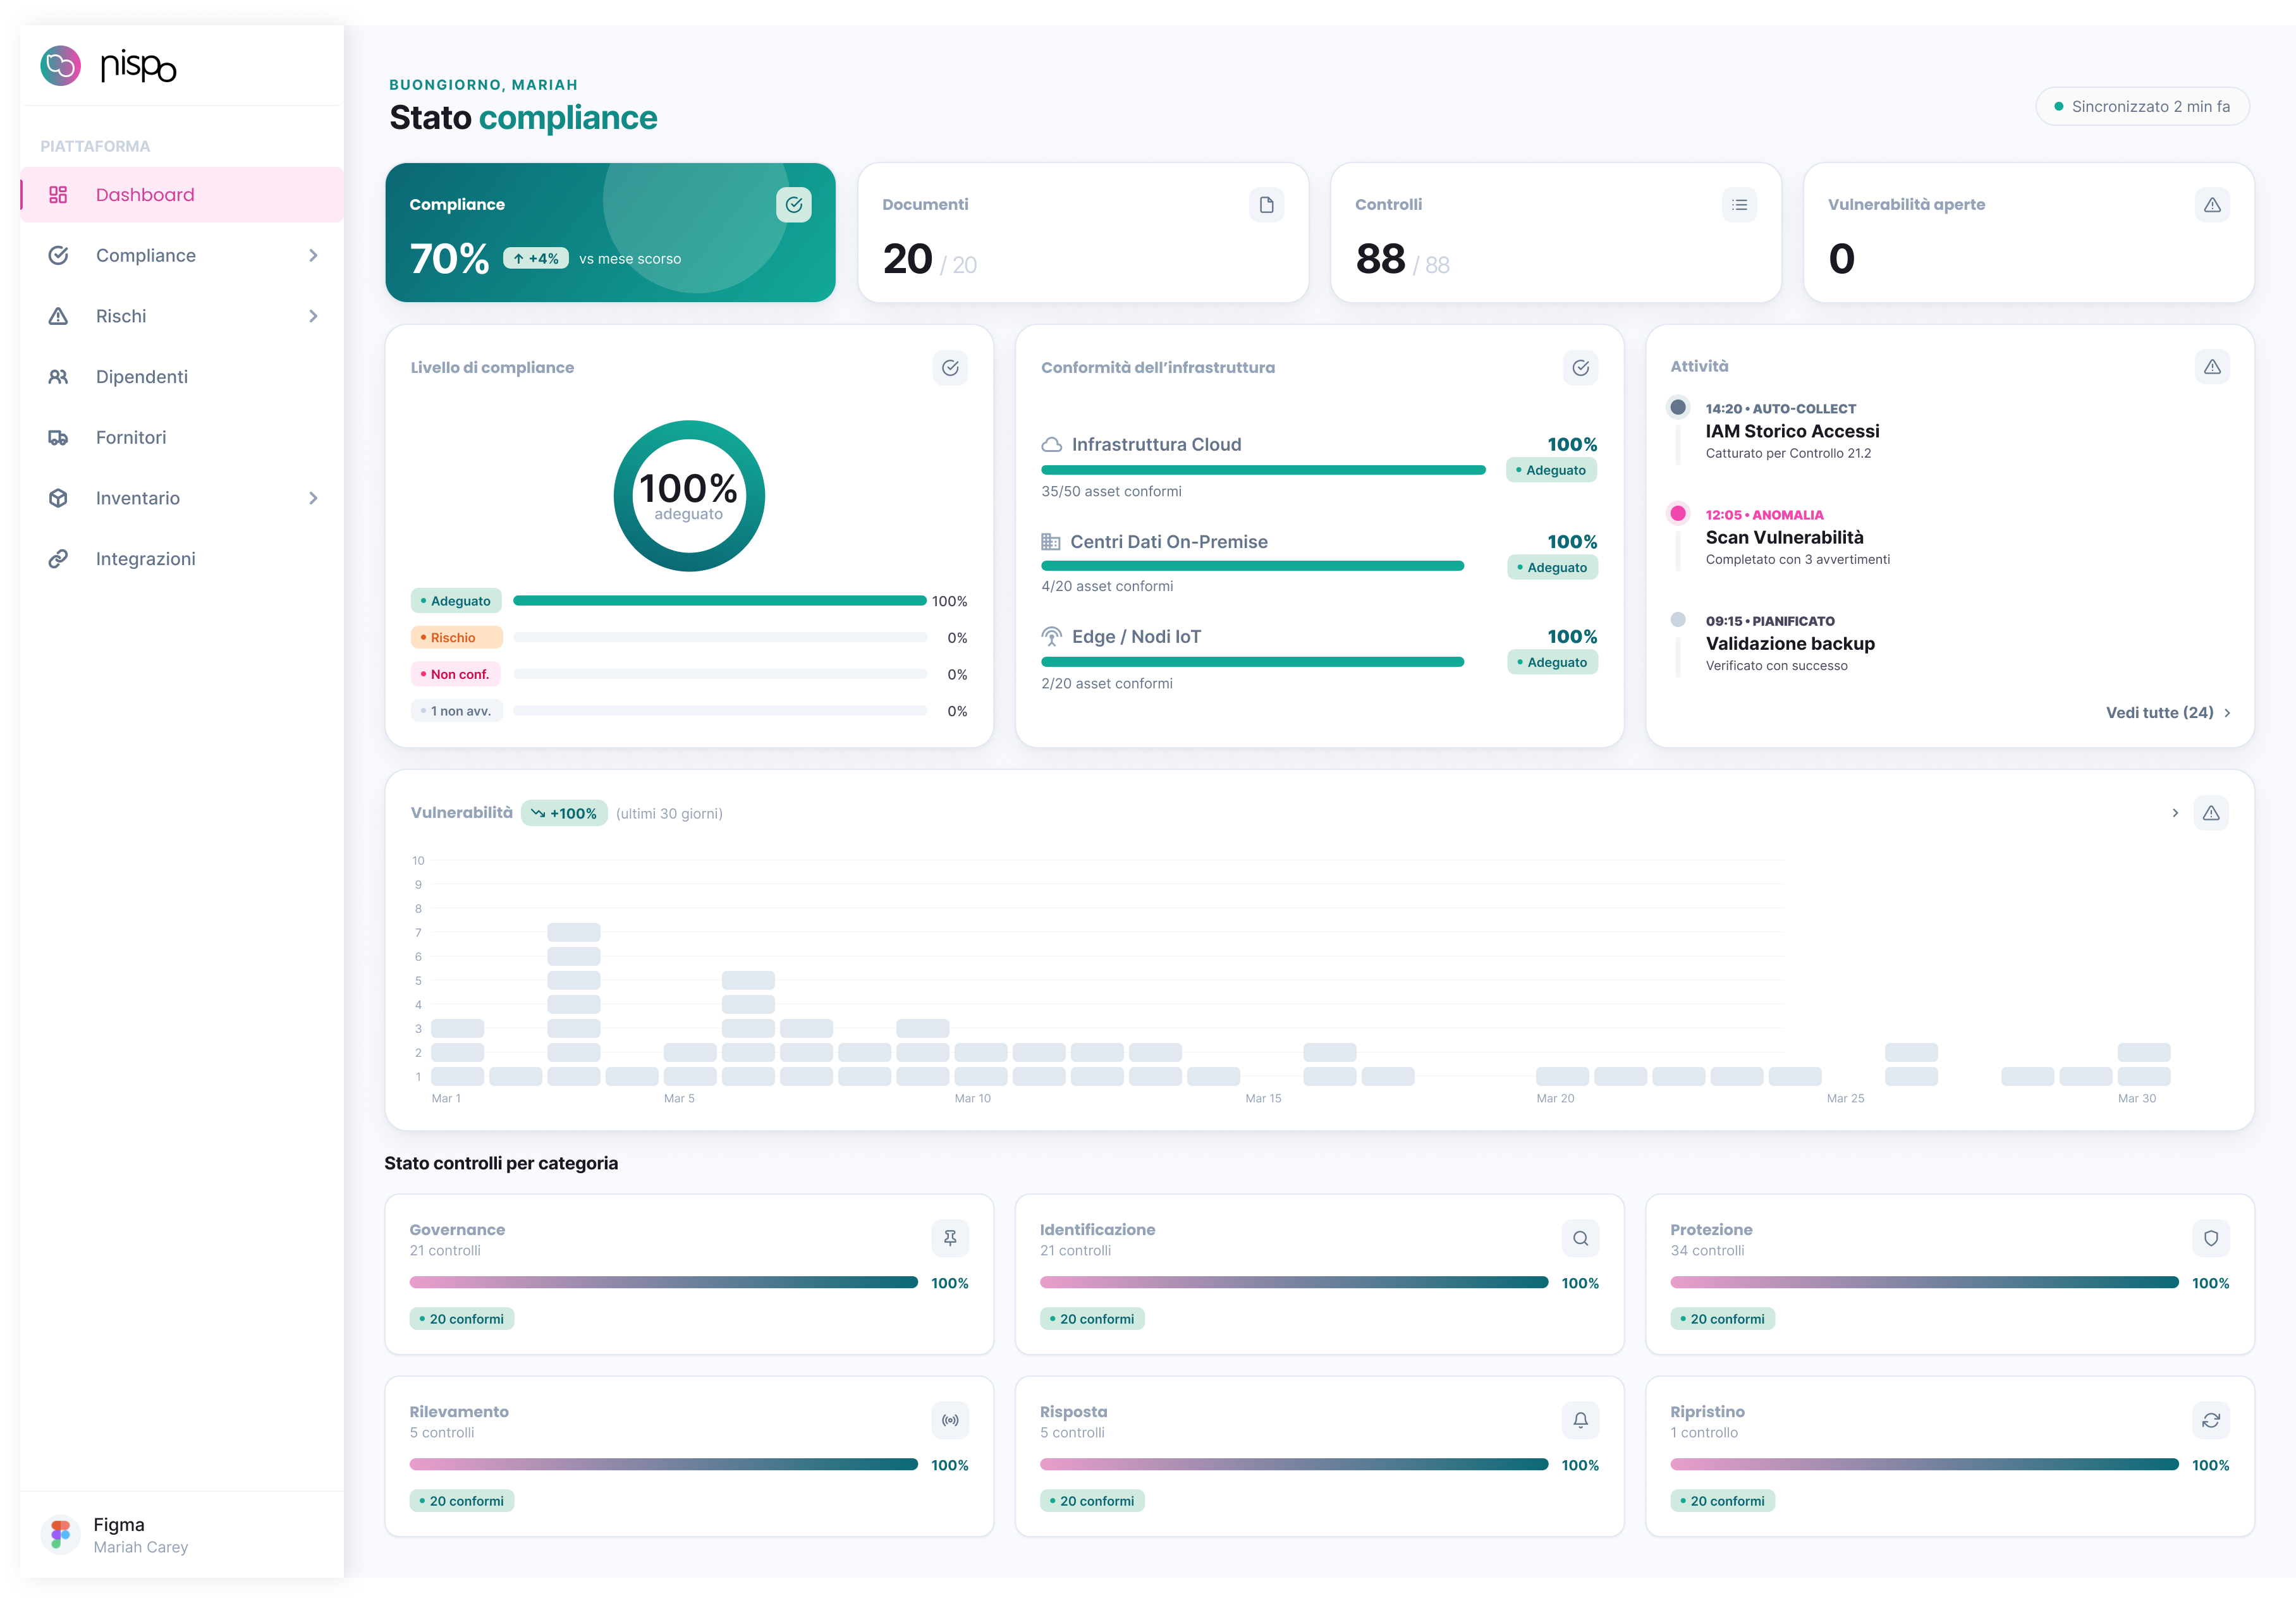Image resolution: width=2296 pixels, height=1603 pixels.
Task: Click the Figma logo avatar
Action: tap(60, 1534)
